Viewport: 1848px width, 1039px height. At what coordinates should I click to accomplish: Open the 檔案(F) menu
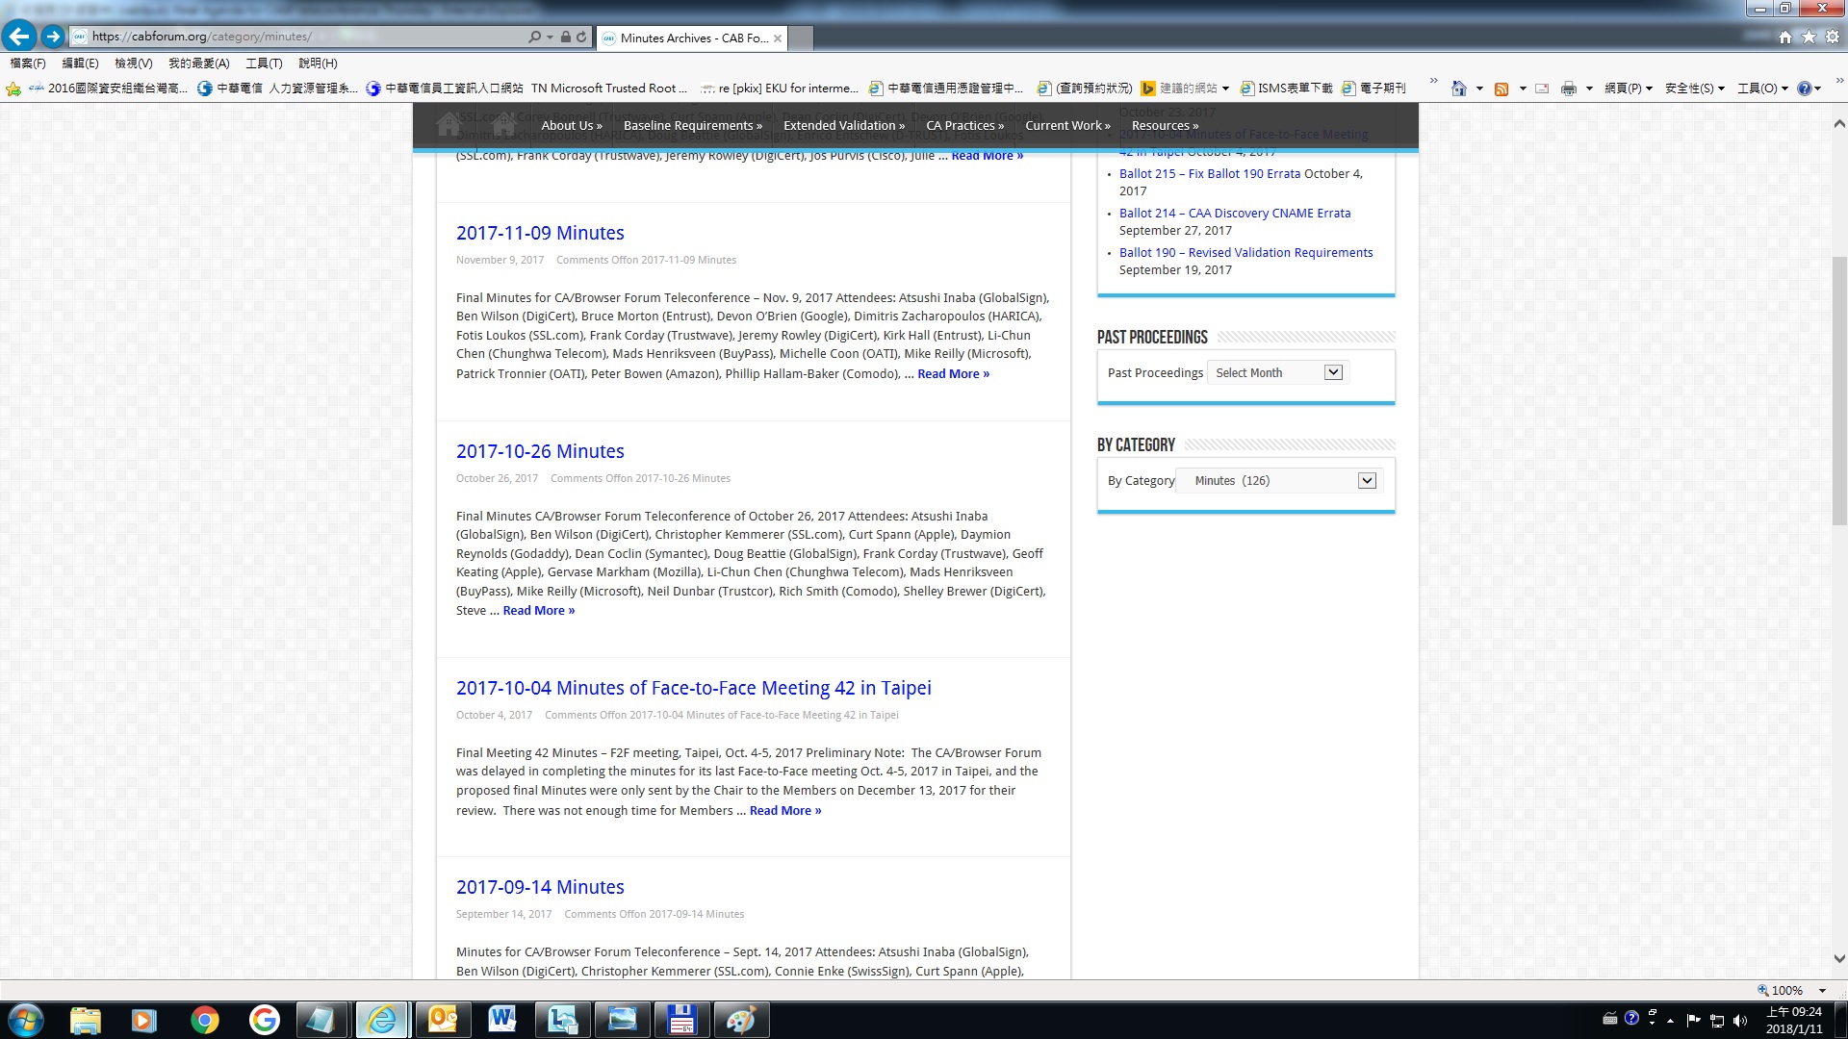tap(28, 63)
